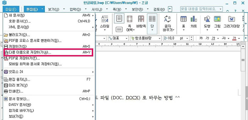248x120 pixels.
Task: Choose 모바일 최적화 문서로 저장하기(B)...
Action: [49, 64]
